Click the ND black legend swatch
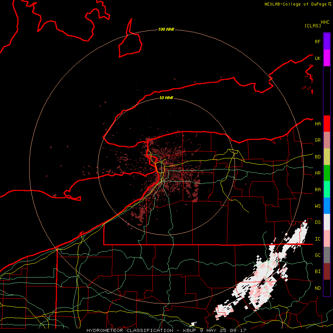Viewport: 333px width, 333px height. pyautogui.click(x=327, y=288)
